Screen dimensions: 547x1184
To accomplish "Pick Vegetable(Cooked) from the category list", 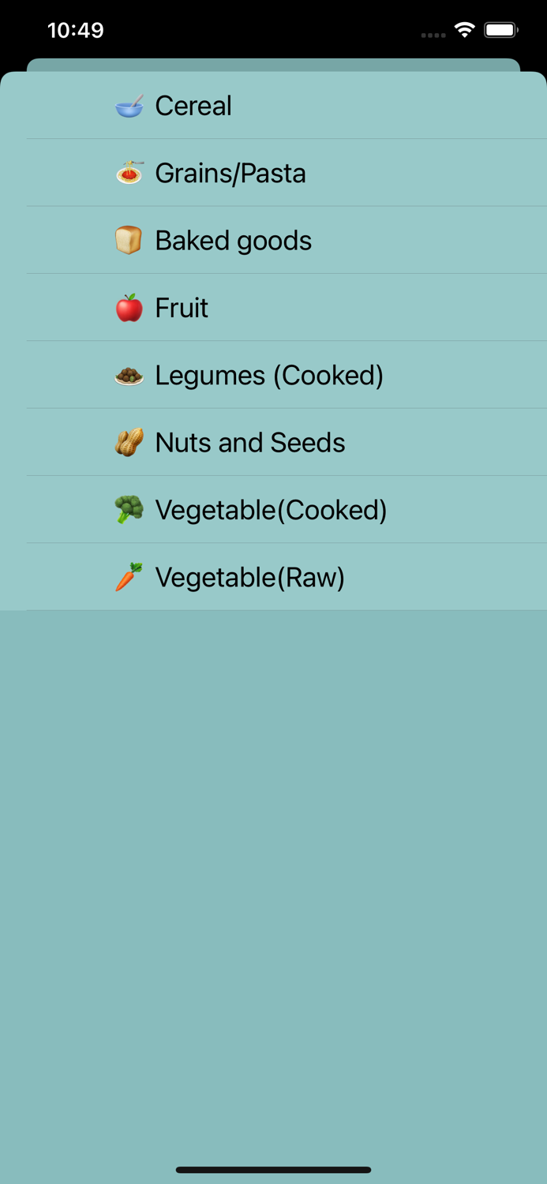I will 272,509.
